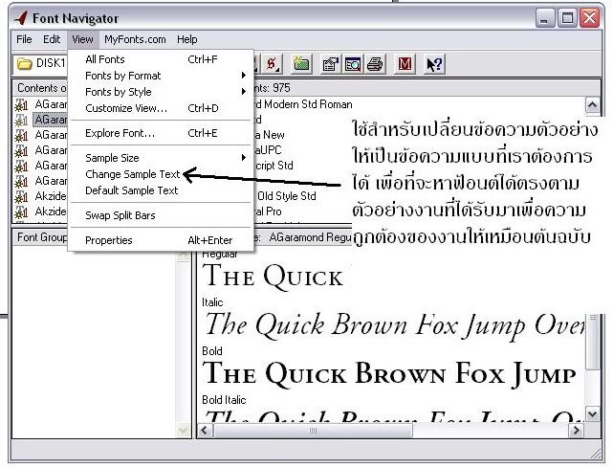This screenshot has width=613, height=468.
Task: Select the DISK1 folder location box
Action: tap(41, 64)
